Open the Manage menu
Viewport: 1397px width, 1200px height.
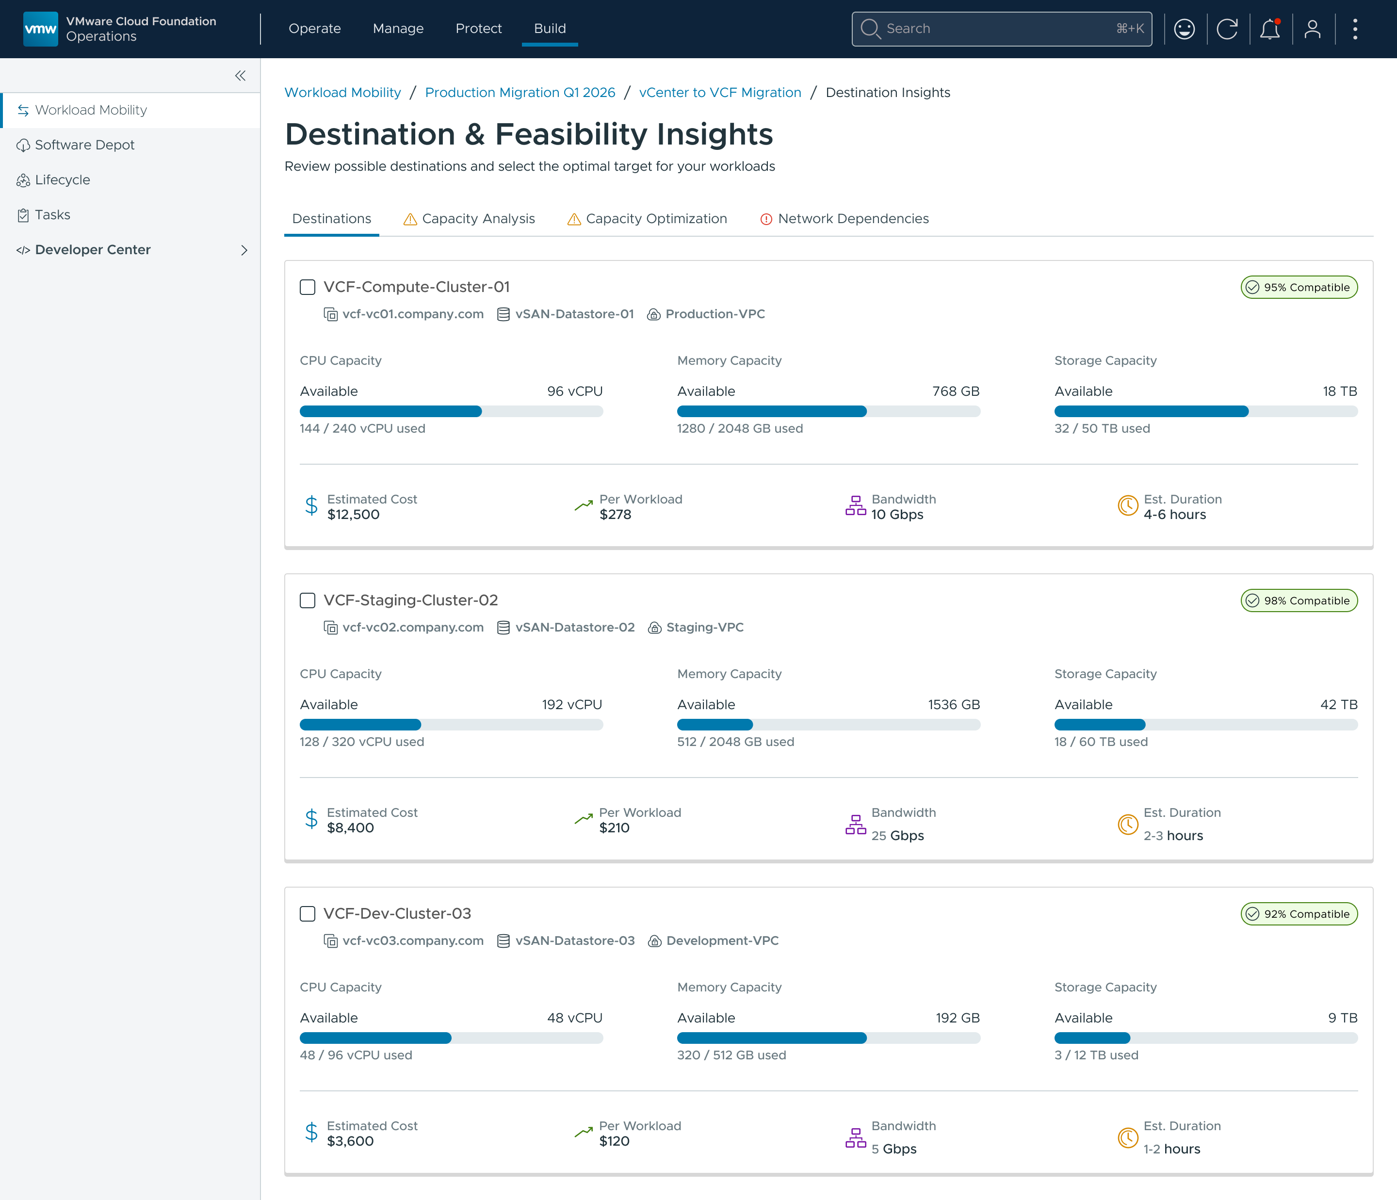tap(398, 28)
